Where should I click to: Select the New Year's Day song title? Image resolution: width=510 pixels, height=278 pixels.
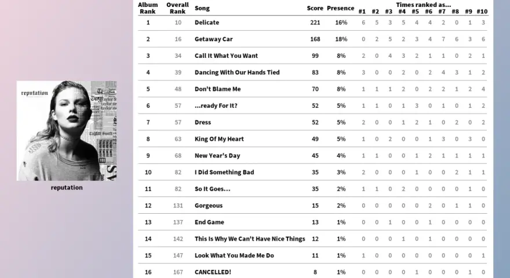point(217,155)
